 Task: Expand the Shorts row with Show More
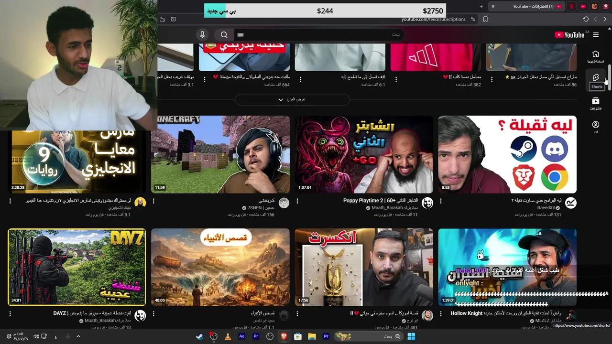tap(292, 99)
